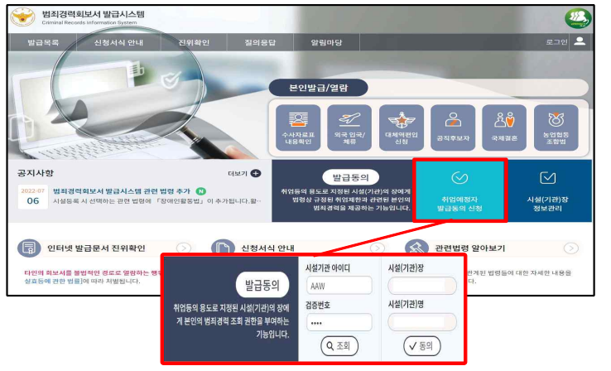The height and width of the screenshot is (371, 611).
Task: Open the 농업협동조합법 medal icon
Action: point(556,128)
